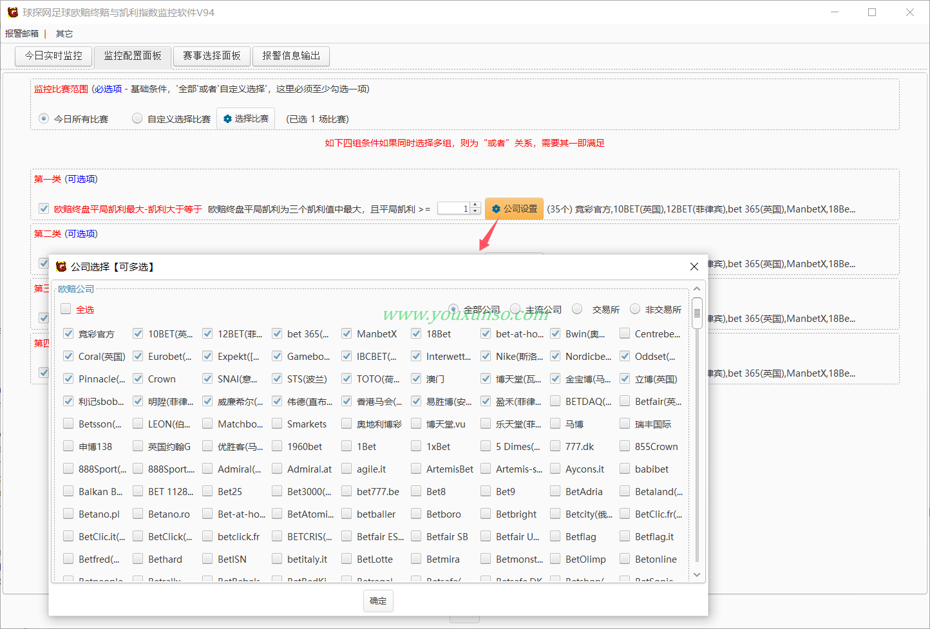Screen dimensions: 930x629
Task: Select the 今日所有比赛 radio option
Action: pos(44,118)
